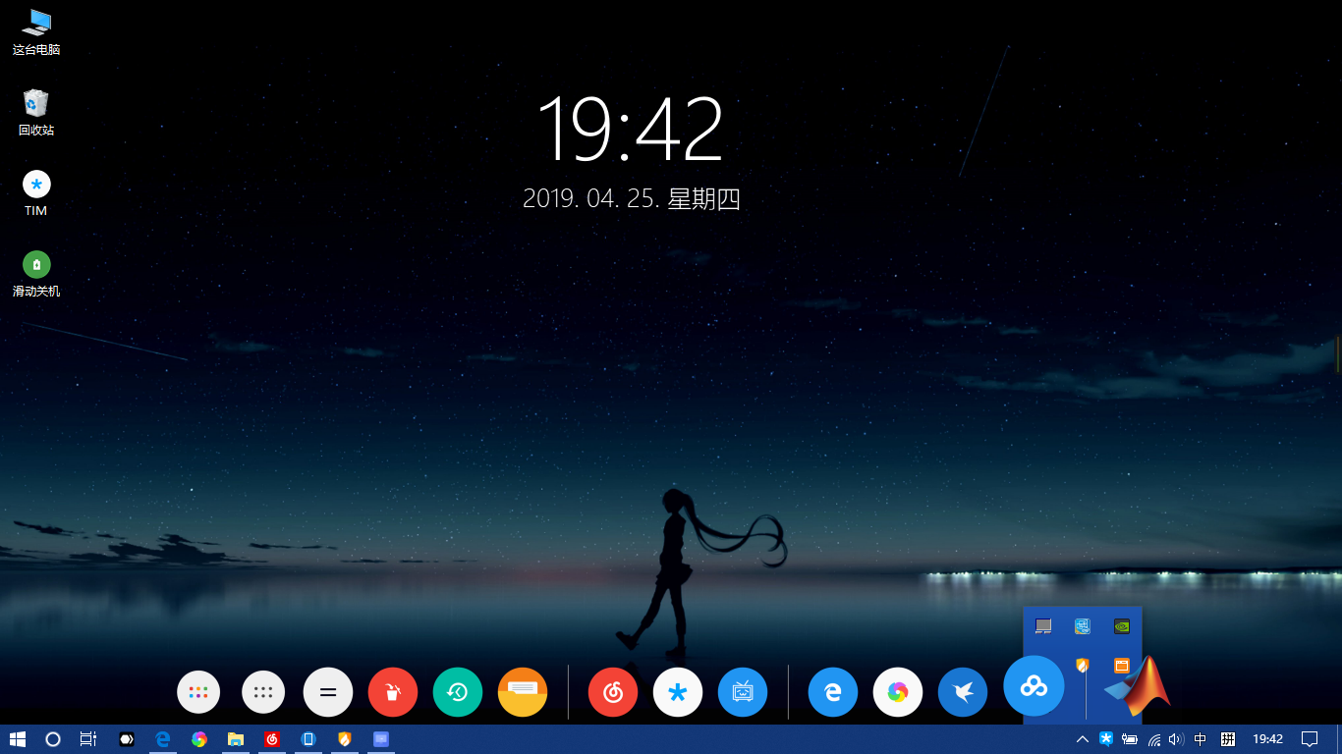Open the gray dots grid dock icon
1342x754 pixels.
tap(263, 692)
